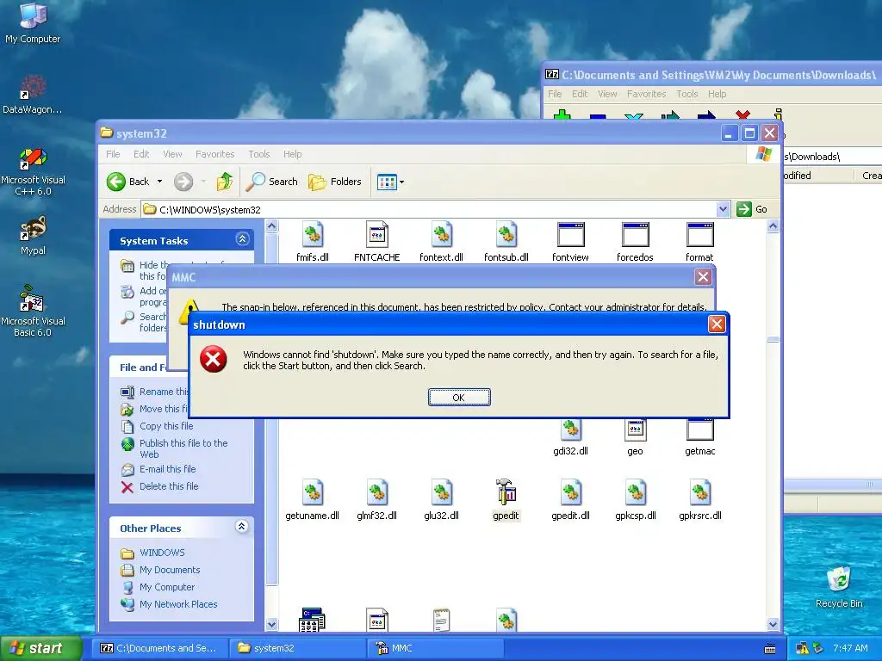Screen dimensions: 882x661
Task: Open the View menu in system32 window
Action: 172,154
